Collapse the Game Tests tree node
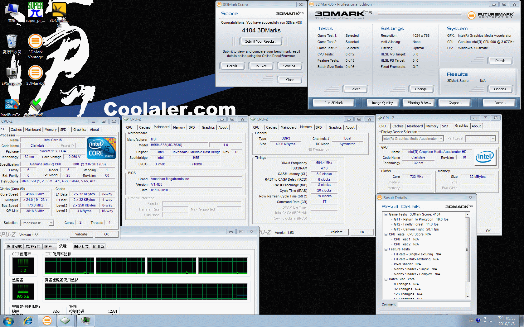This screenshot has height=327, width=524. (386, 214)
